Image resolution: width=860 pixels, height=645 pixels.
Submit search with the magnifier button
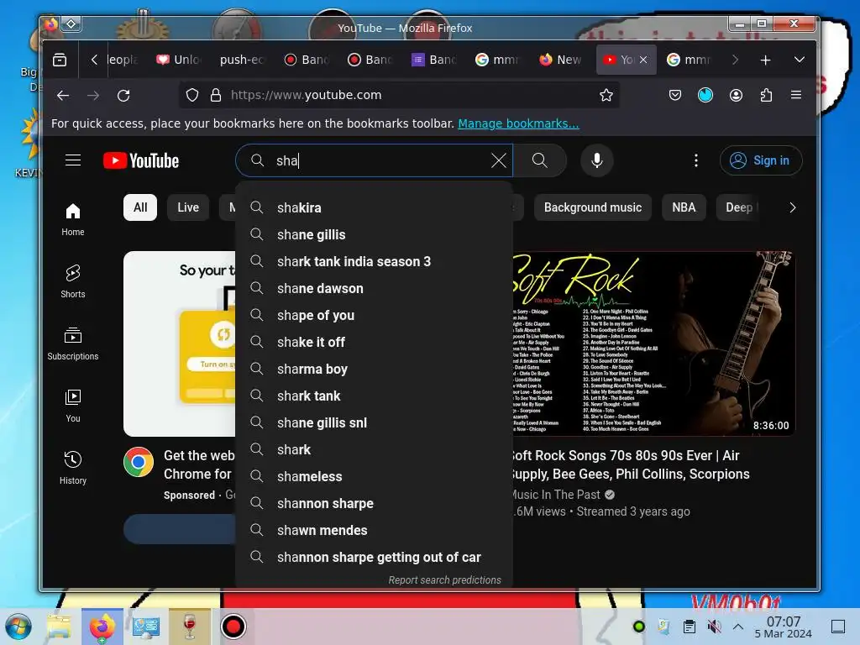(540, 160)
